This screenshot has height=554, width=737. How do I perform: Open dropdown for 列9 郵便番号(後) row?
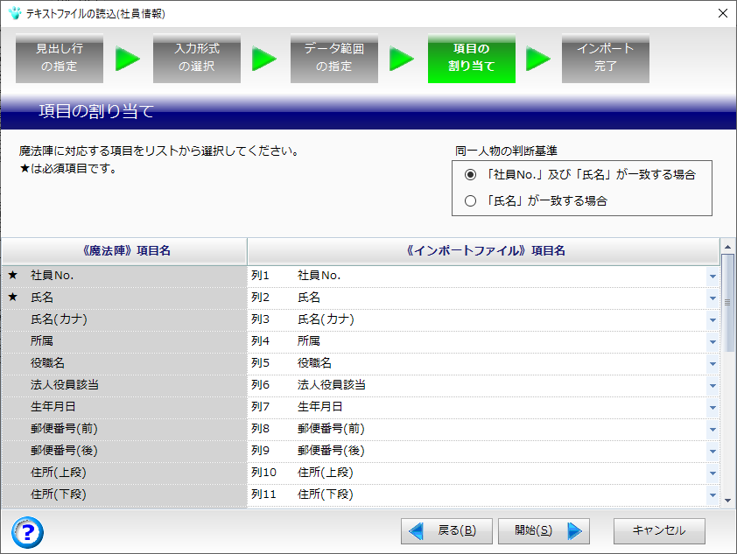[x=712, y=451]
